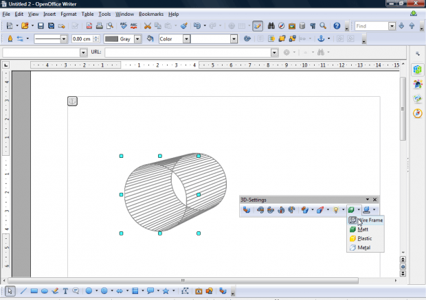
Task: Open the area fill style Color combo box
Action: [x=172, y=39]
